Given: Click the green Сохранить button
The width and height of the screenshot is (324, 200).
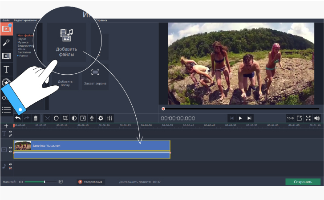Looking at the screenshot, I should (303, 182).
